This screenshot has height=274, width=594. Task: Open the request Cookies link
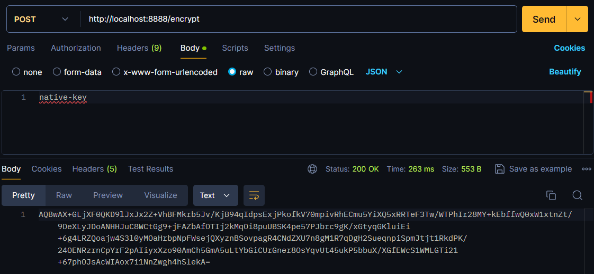(569, 48)
